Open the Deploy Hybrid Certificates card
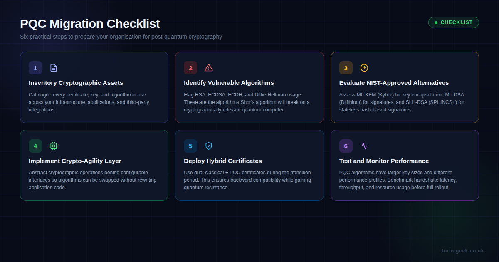The image size is (499, 262). [249, 165]
